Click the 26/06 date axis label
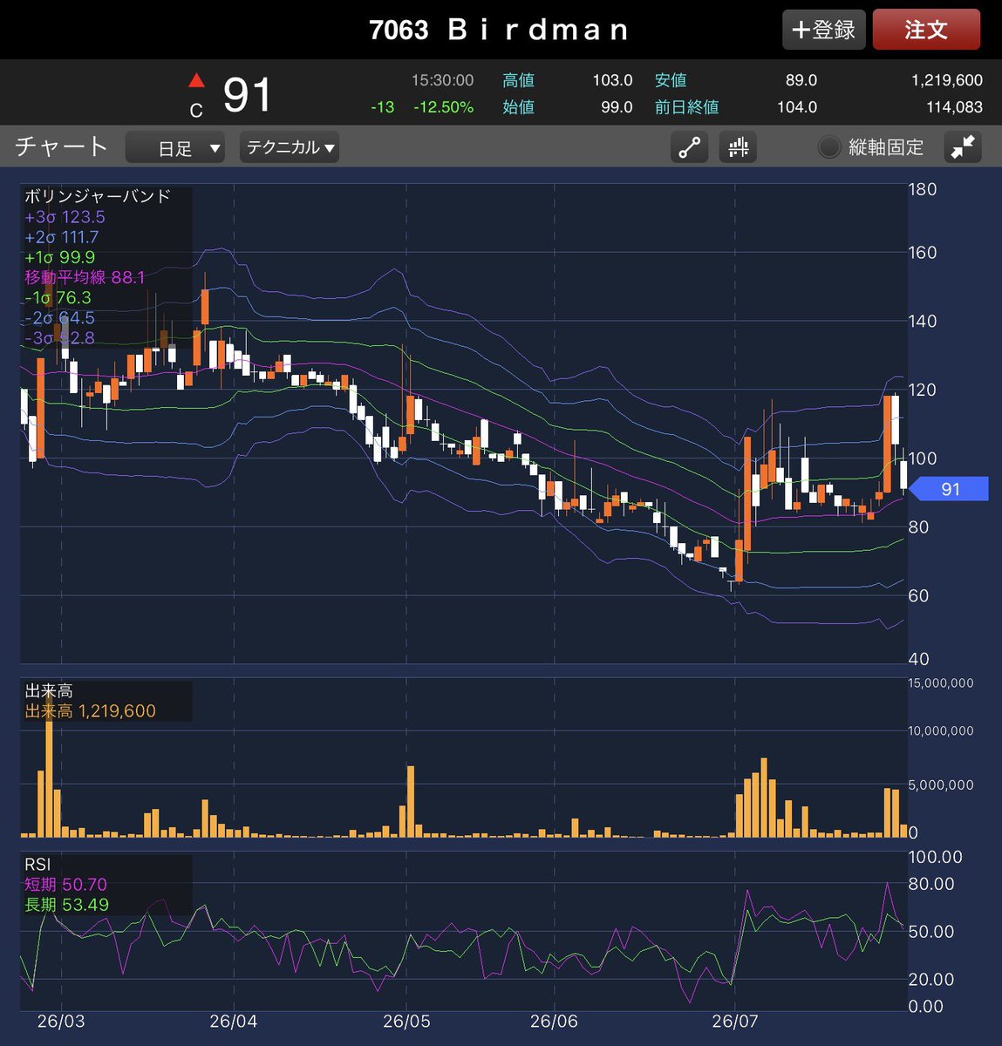Viewport: 1002px width, 1046px height. point(554,1021)
